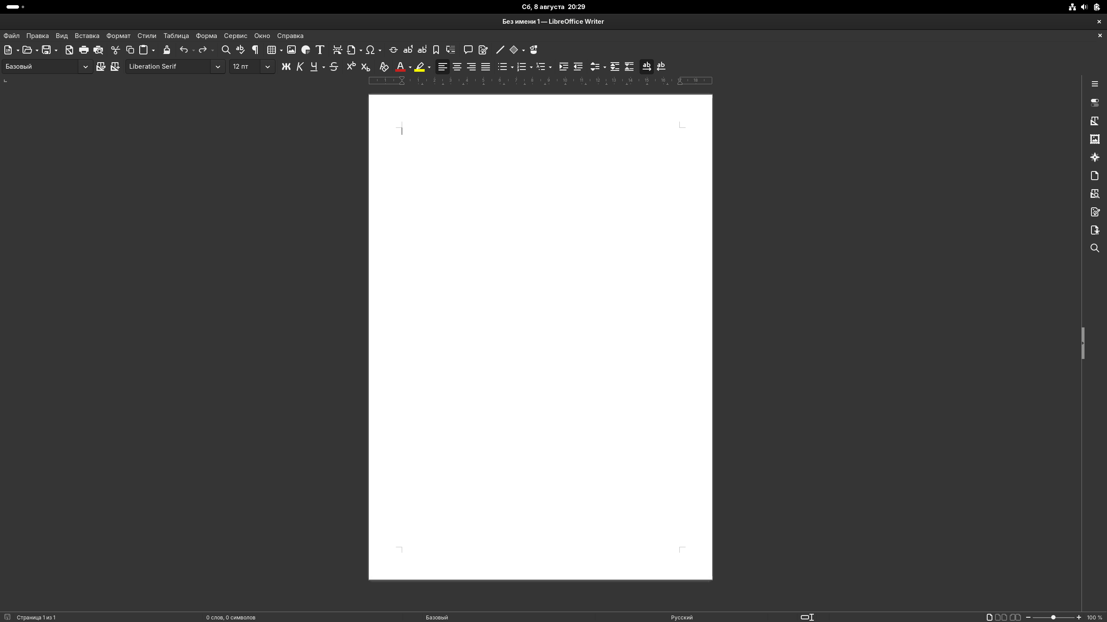The width and height of the screenshot is (1107, 622).
Task: Insert bookmark icon
Action: tap(436, 50)
